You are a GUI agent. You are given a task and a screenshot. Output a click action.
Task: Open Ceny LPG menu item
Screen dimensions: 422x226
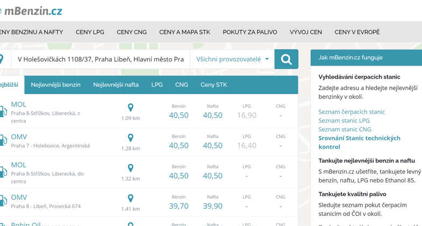90,32
